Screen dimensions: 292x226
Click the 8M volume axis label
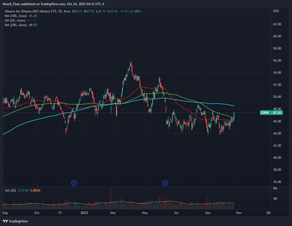(275, 188)
